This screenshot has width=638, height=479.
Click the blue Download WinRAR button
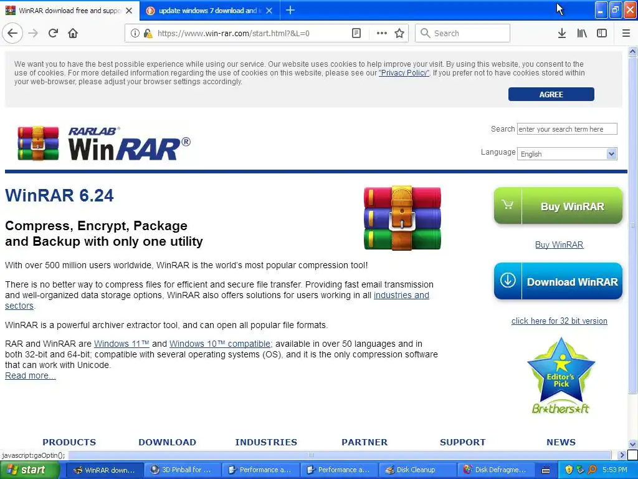pyautogui.click(x=558, y=281)
